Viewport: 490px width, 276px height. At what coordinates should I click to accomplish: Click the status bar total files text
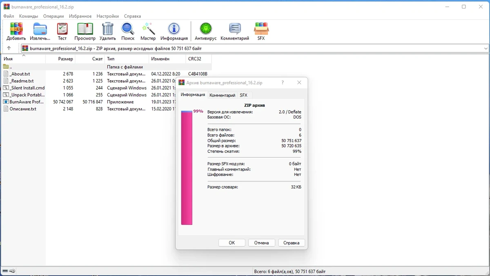pos(290,271)
